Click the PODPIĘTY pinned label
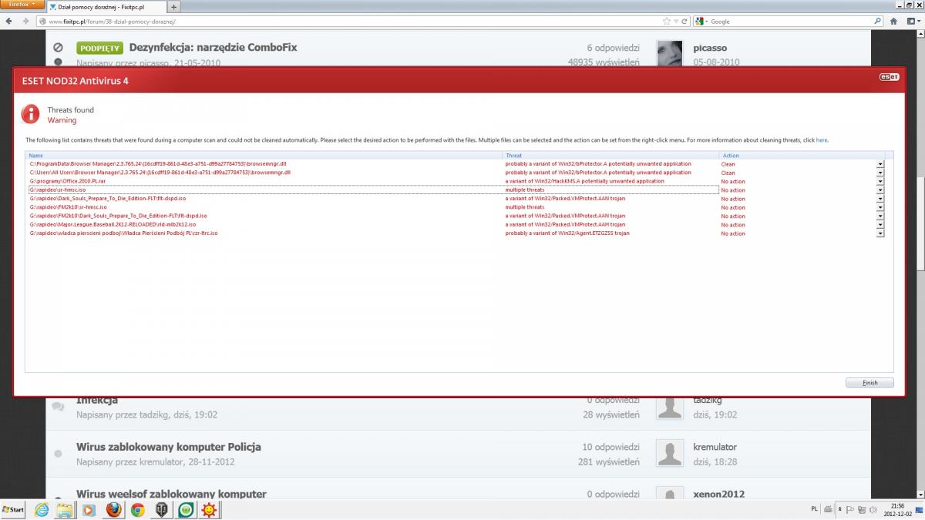The image size is (925, 520). pos(99,48)
